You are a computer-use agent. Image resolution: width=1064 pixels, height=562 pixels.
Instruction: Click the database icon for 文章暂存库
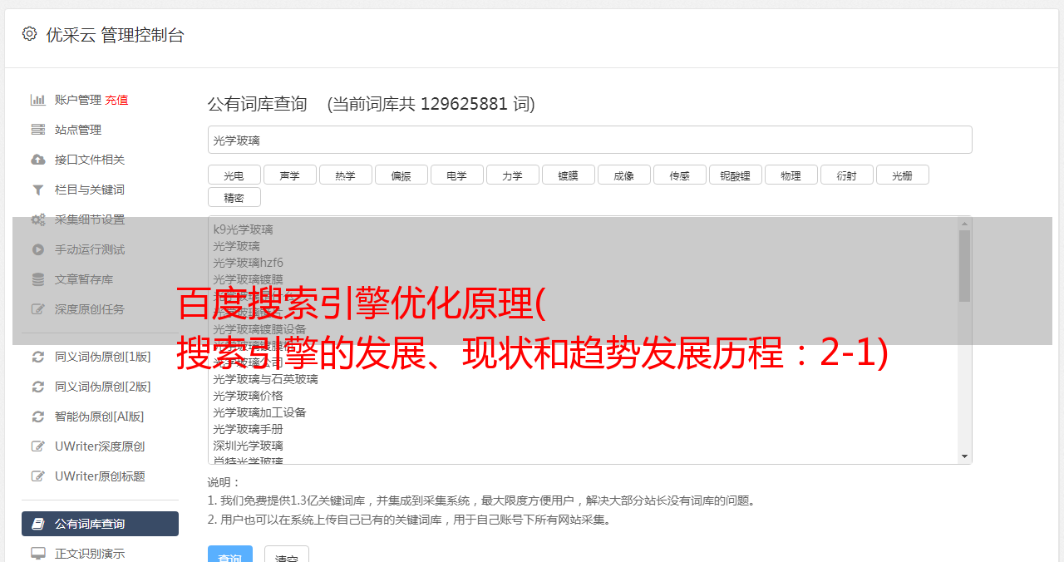click(38, 279)
